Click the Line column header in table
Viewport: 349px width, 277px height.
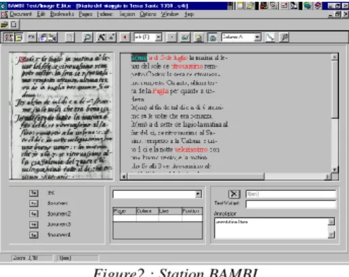170,211
